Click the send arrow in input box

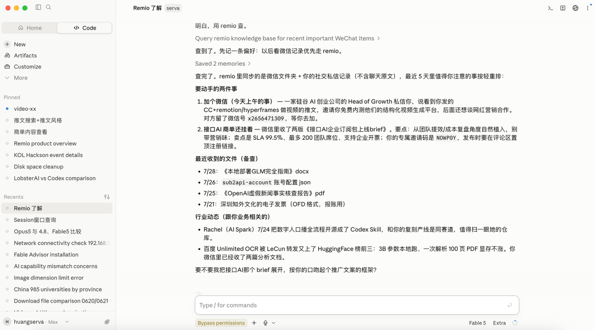[x=509, y=305]
